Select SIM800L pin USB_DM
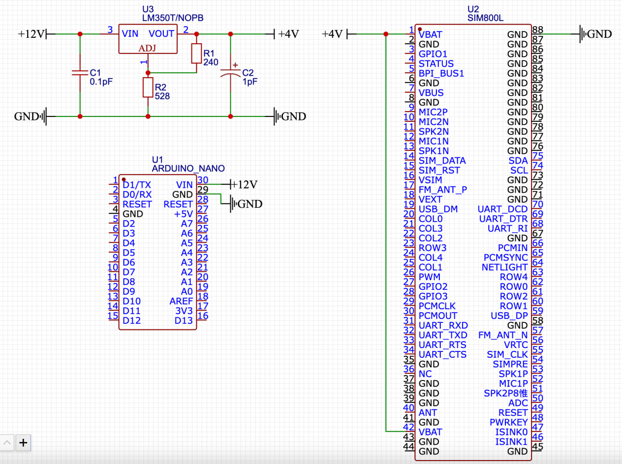This screenshot has height=464, width=622. tap(438, 209)
